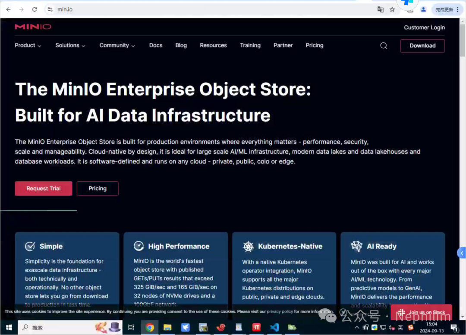
Task: Click the AI Ready card heading
Action: coord(381,246)
